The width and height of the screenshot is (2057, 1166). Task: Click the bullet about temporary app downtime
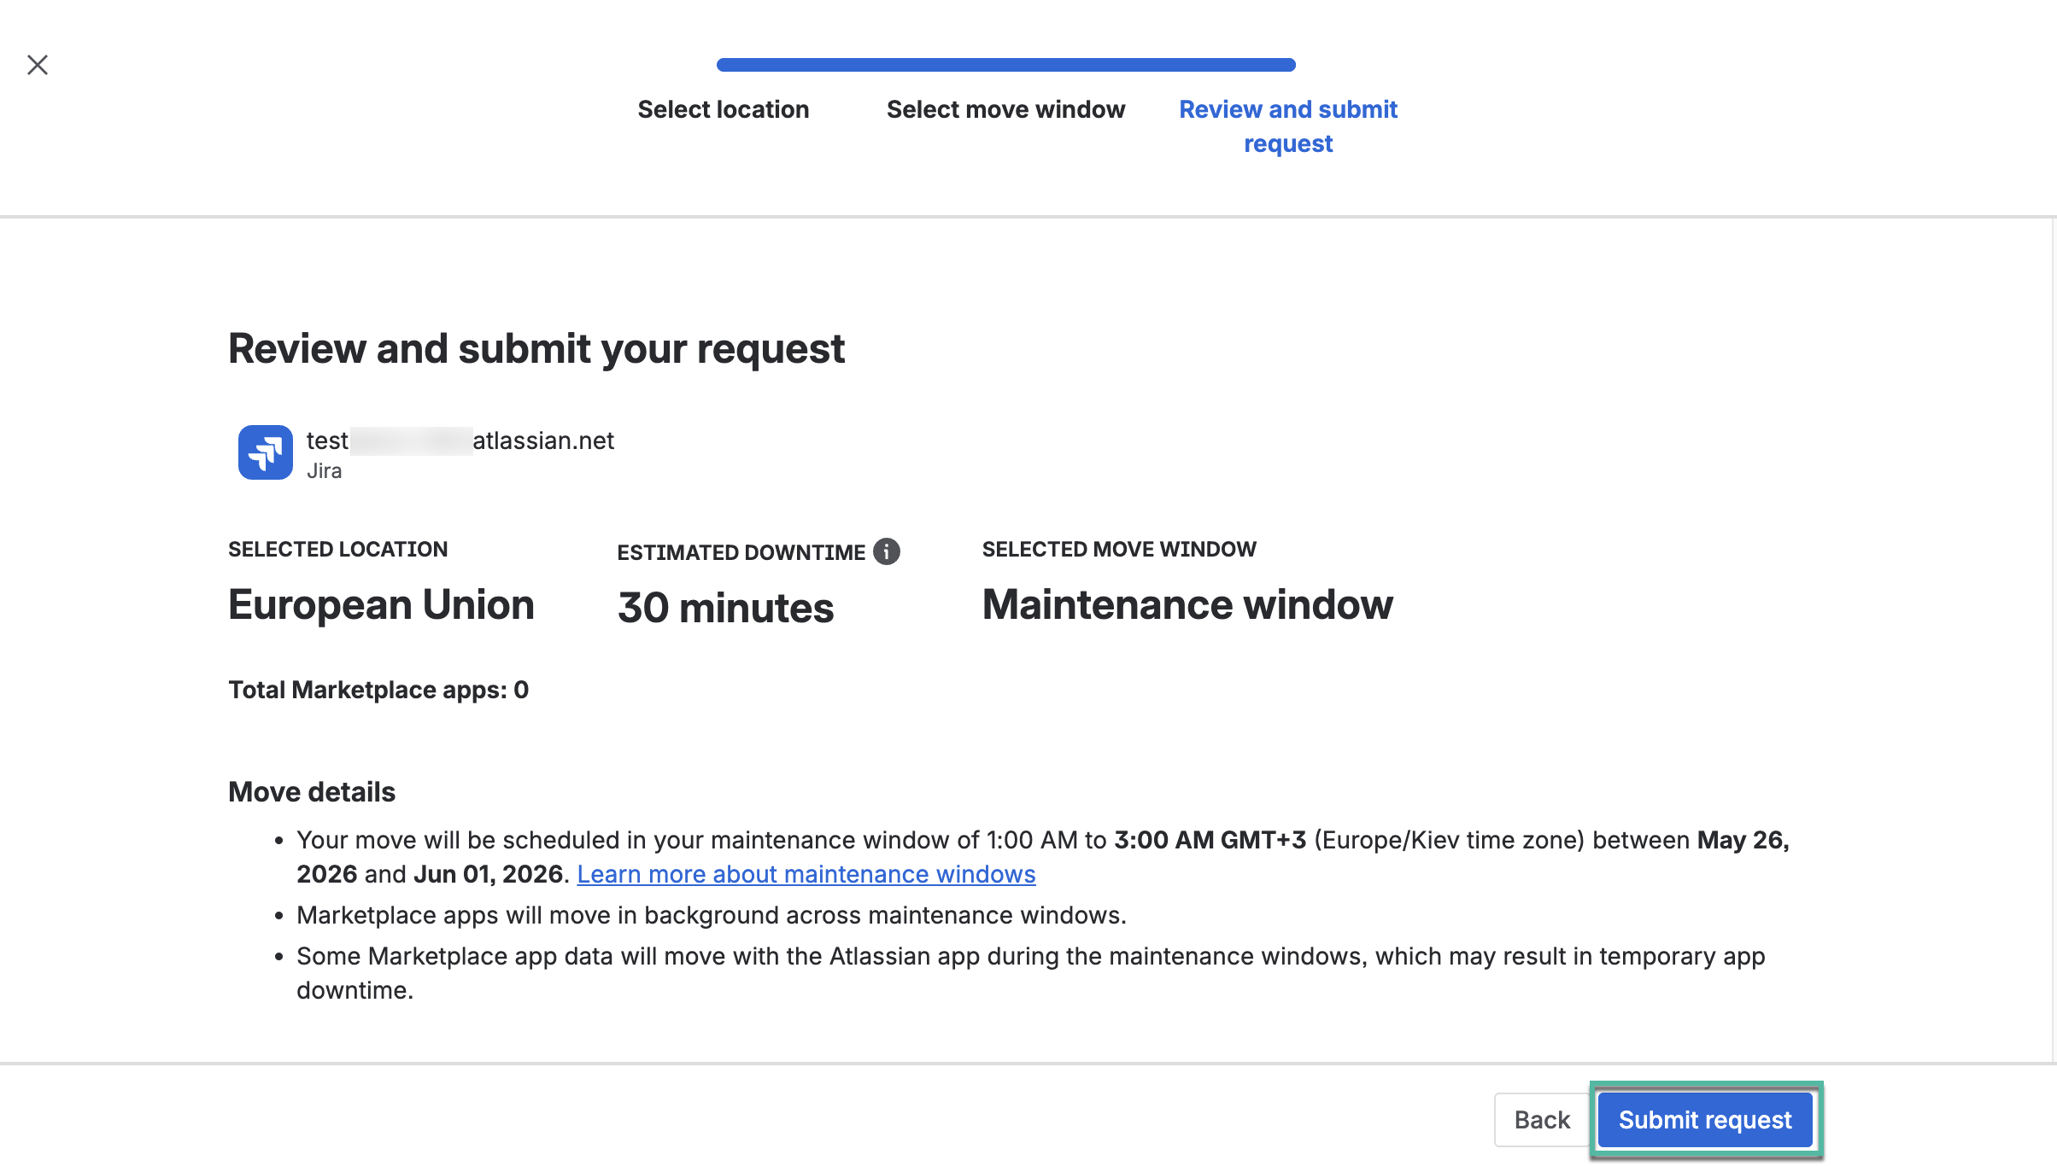pos(1031,973)
